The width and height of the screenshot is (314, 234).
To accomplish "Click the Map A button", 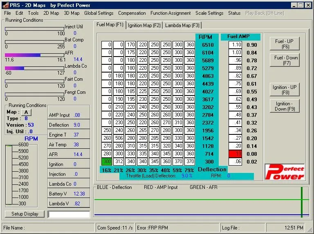I will coord(26,112).
